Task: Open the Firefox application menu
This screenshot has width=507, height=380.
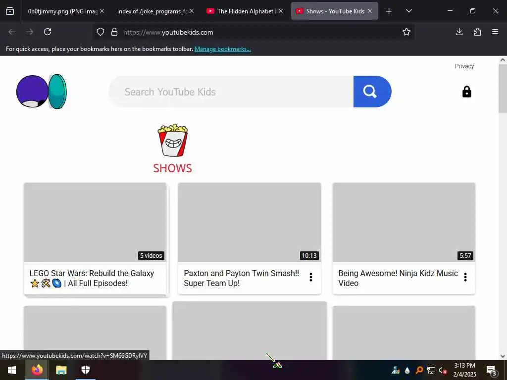Action: coord(495,32)
